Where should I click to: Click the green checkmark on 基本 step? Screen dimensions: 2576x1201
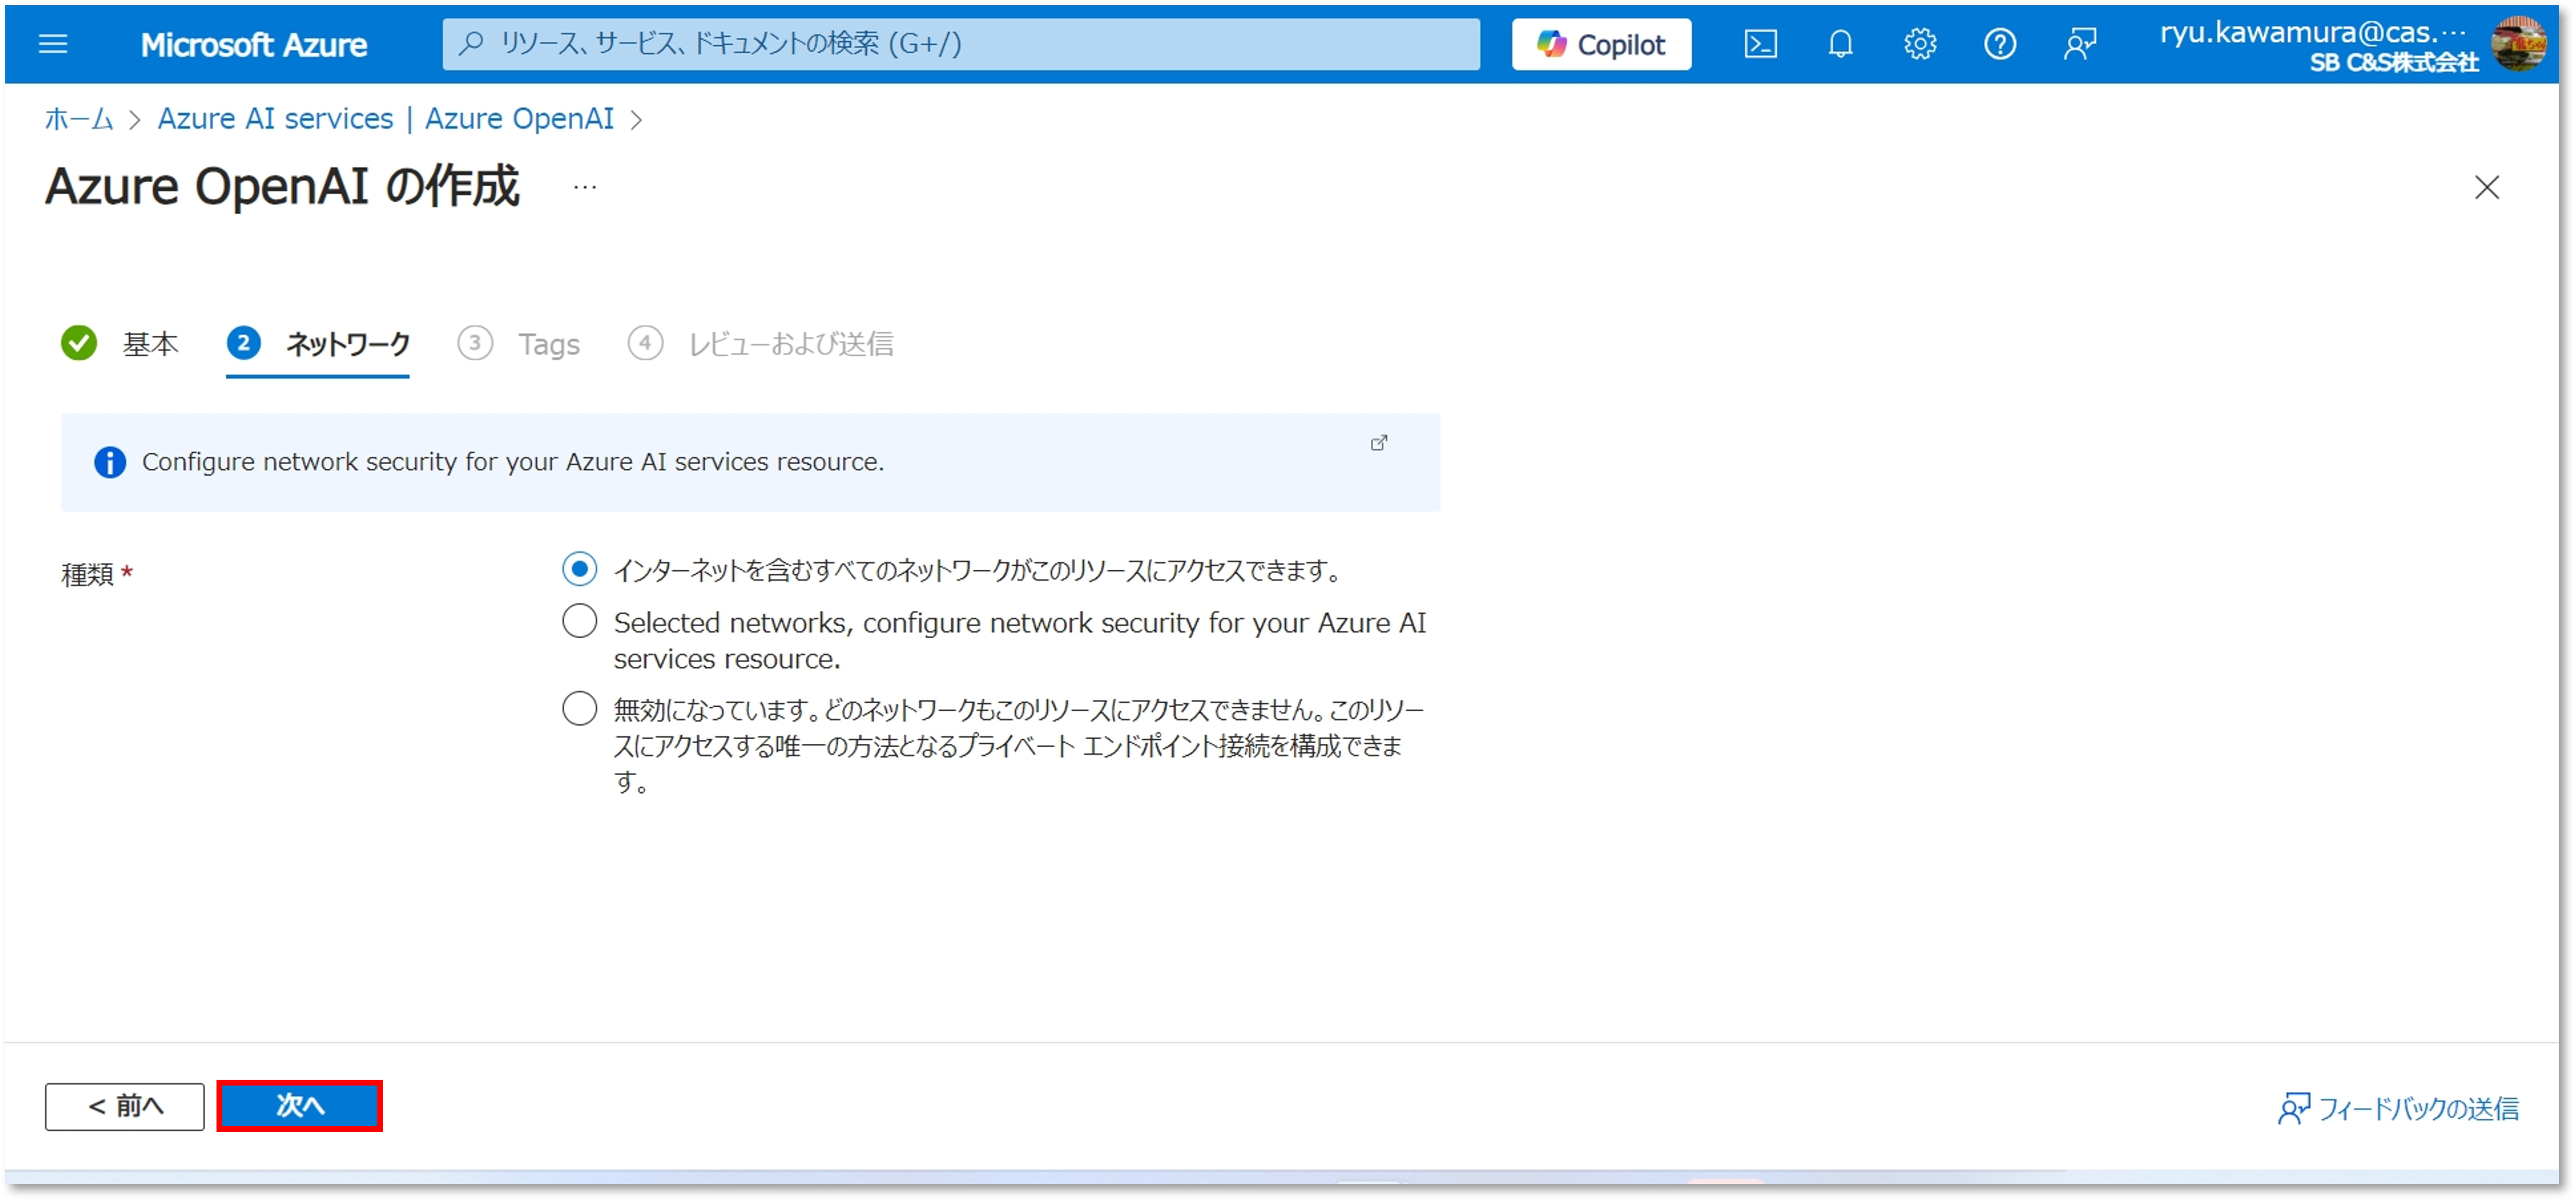tap(79, 343)
